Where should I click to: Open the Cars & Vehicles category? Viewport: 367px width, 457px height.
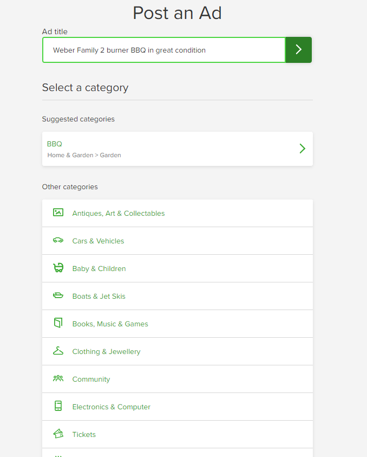(x=178, y=241)
